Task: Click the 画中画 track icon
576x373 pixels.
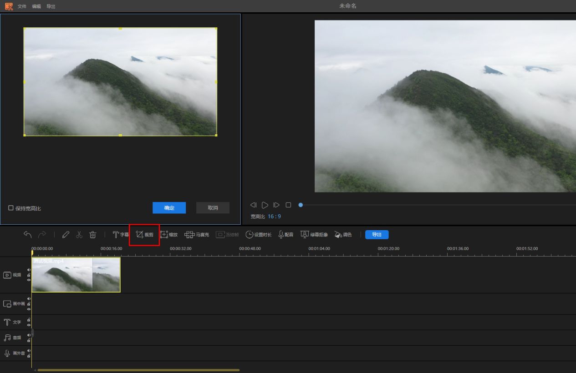Action: click(7, 304)
